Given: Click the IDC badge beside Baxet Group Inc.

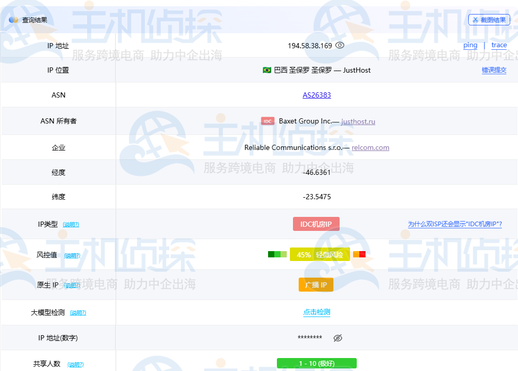Looking at the screenshot, I should coord(268,121).
